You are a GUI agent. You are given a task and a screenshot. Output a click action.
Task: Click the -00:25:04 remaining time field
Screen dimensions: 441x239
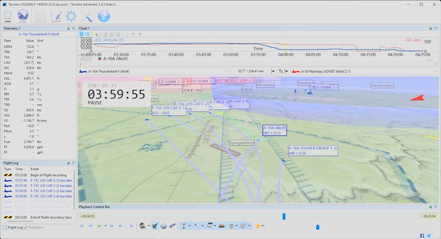(429, 216)
